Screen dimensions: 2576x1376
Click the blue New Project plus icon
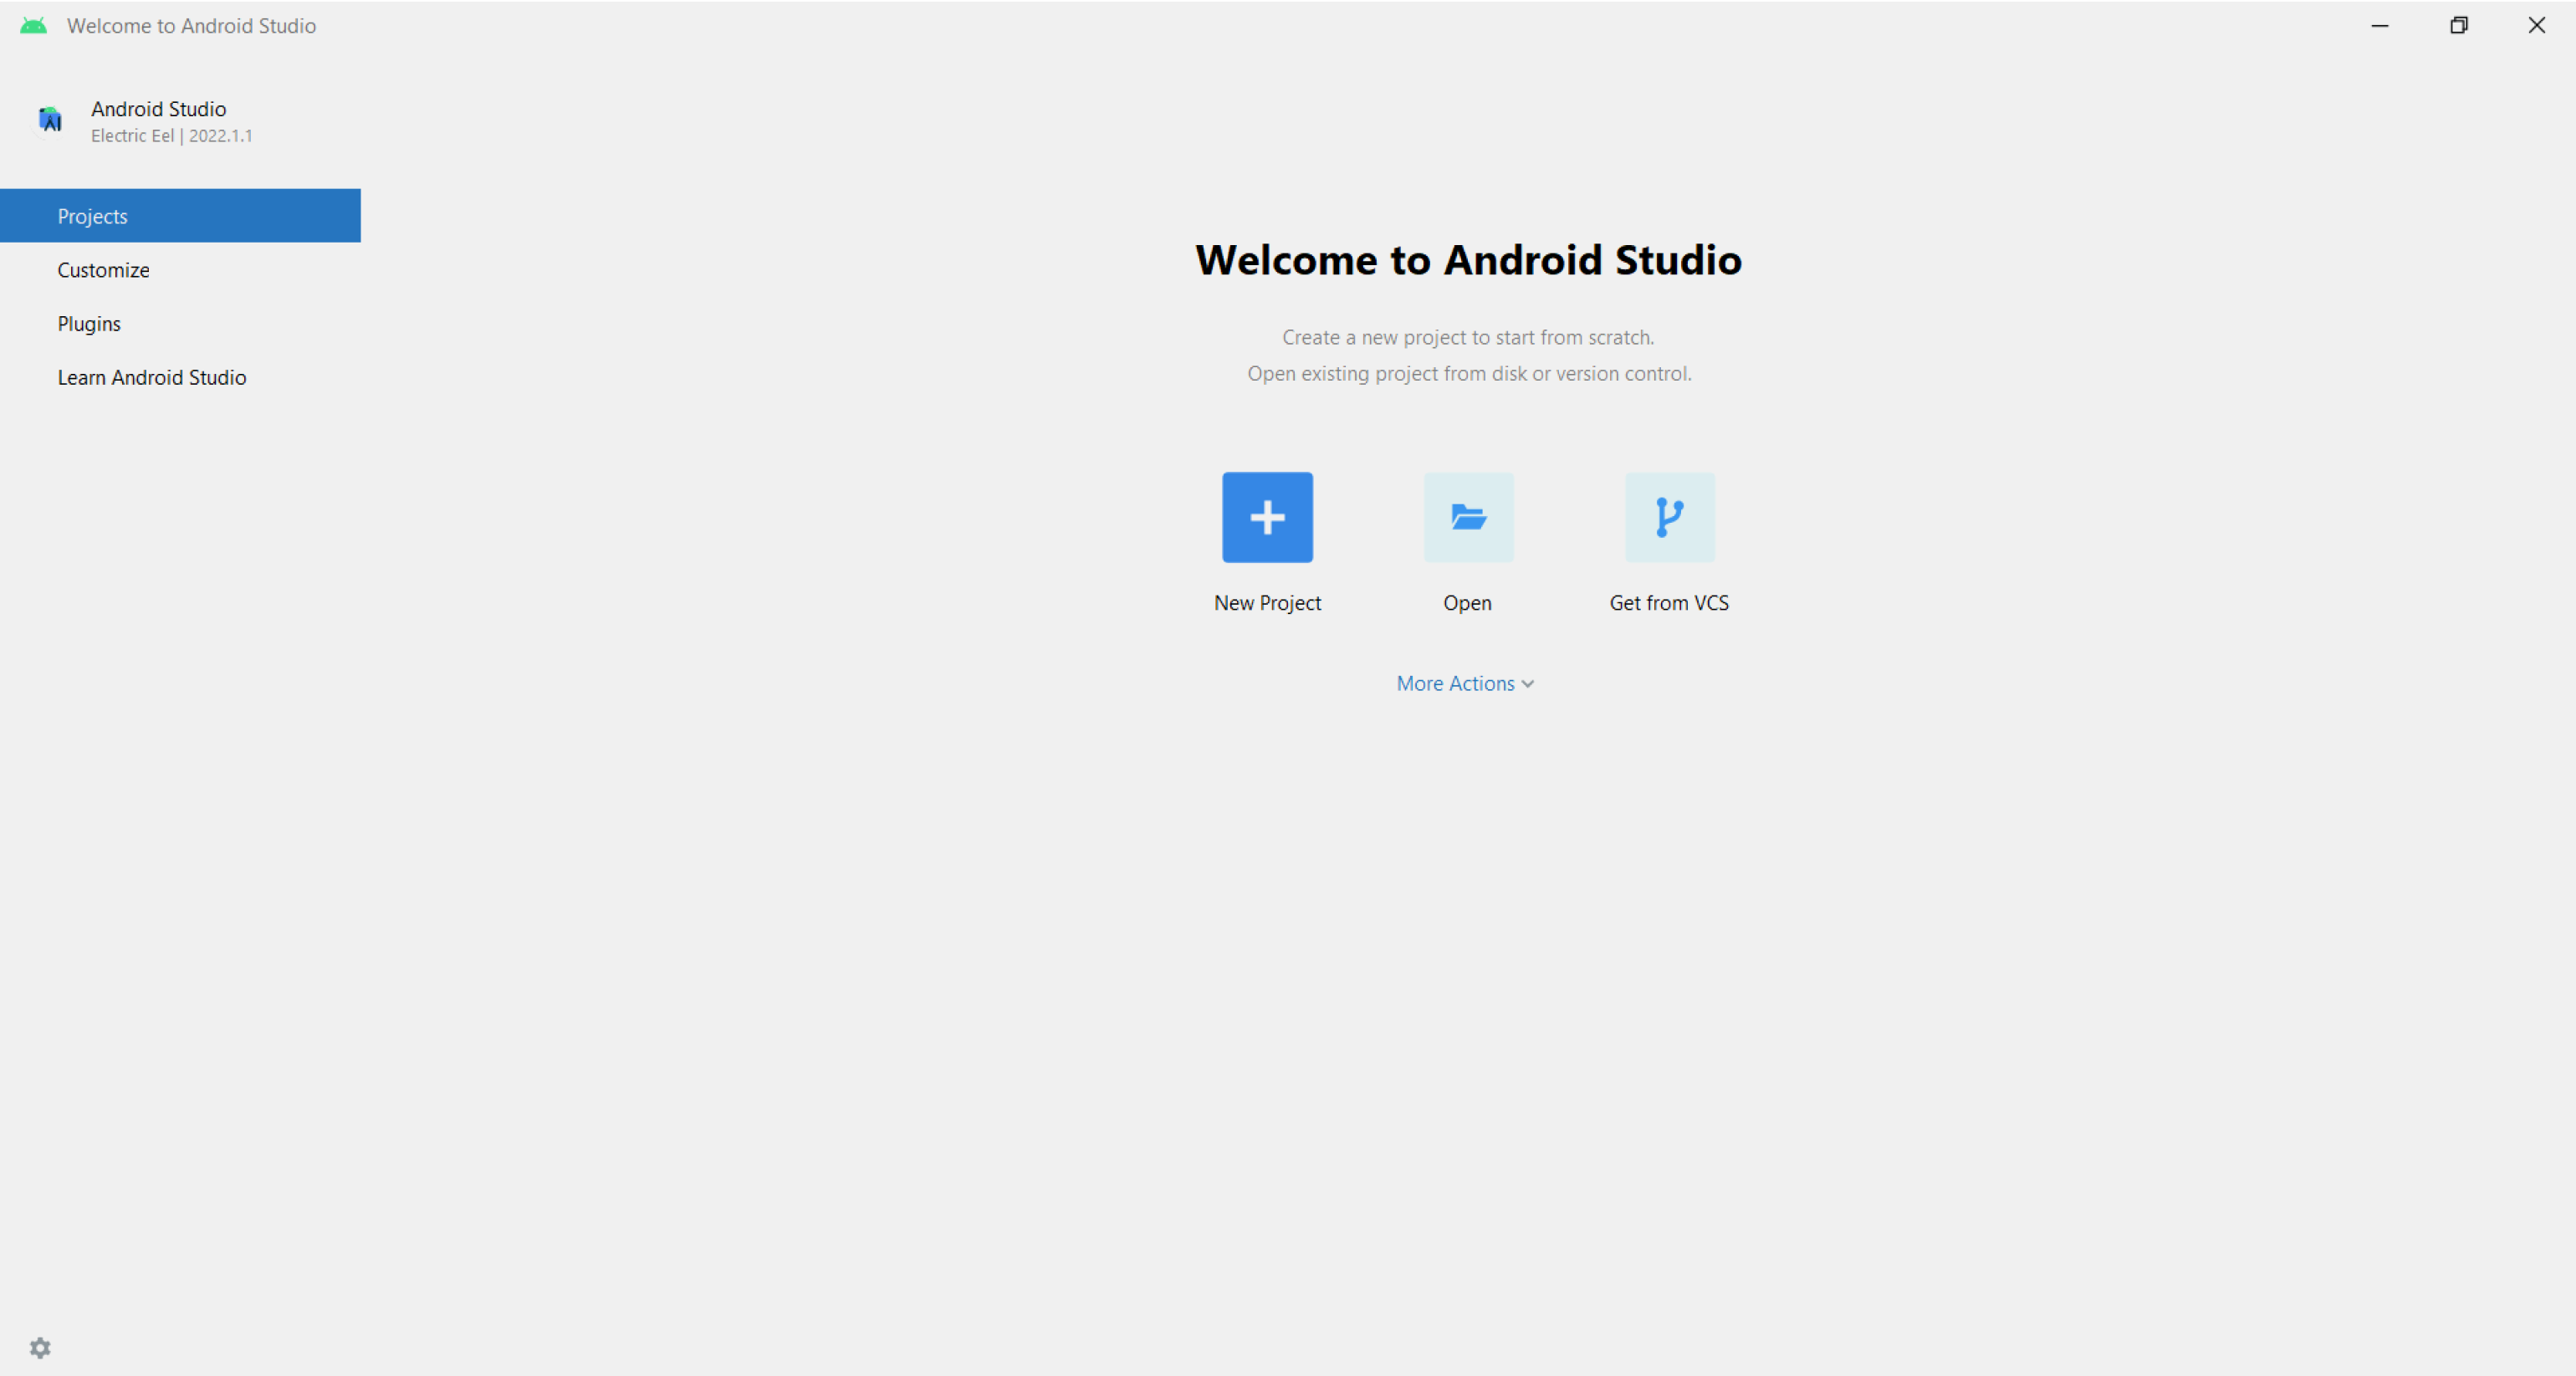click(1267, 517)
